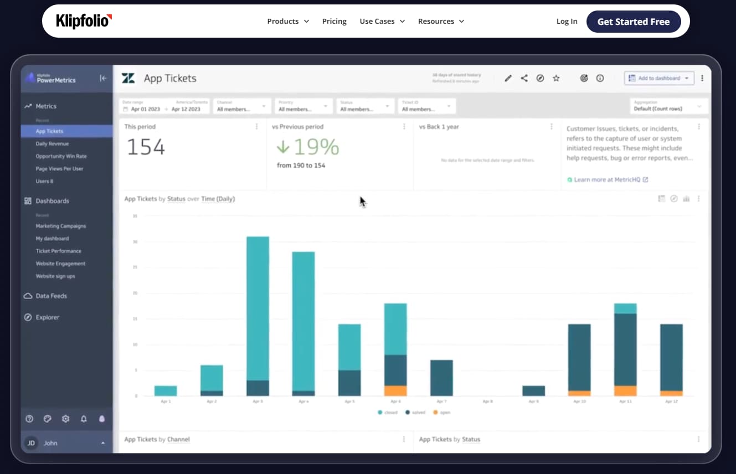Open three-dot menu on This period card
This screenshot has height=474, width=736.
pyautogui.click(x=256, y=127)
